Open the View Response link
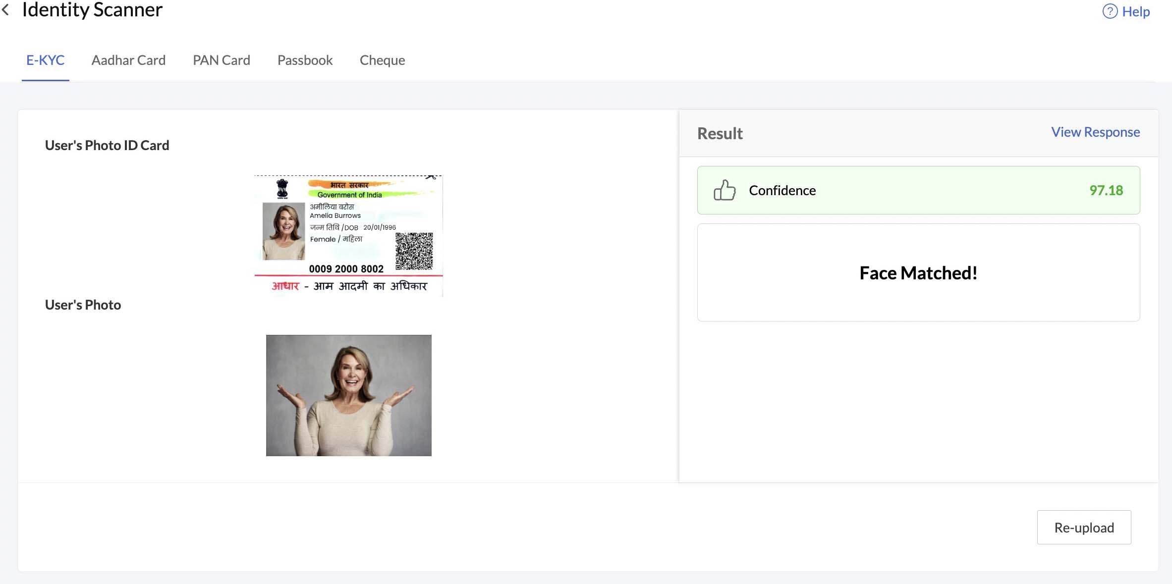The image size is (1172, 584). click(x=1095, y=132)
